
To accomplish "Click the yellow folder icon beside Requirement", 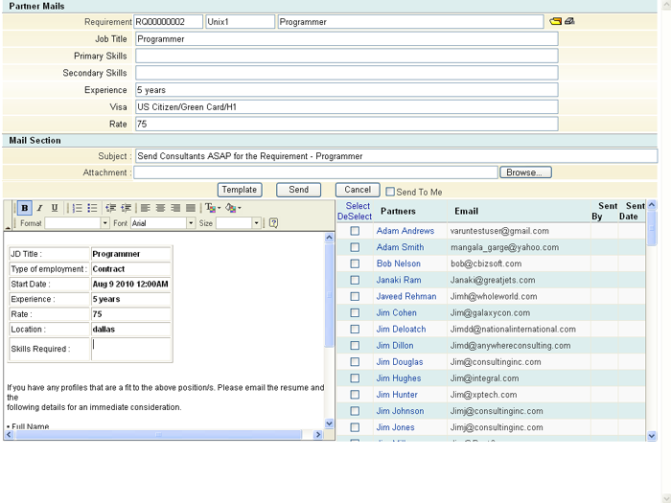I will click(555, 21).
